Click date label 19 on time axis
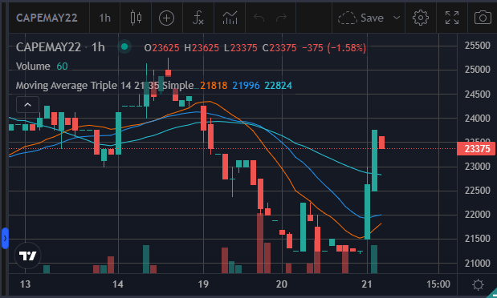 [x=203, y=284]
